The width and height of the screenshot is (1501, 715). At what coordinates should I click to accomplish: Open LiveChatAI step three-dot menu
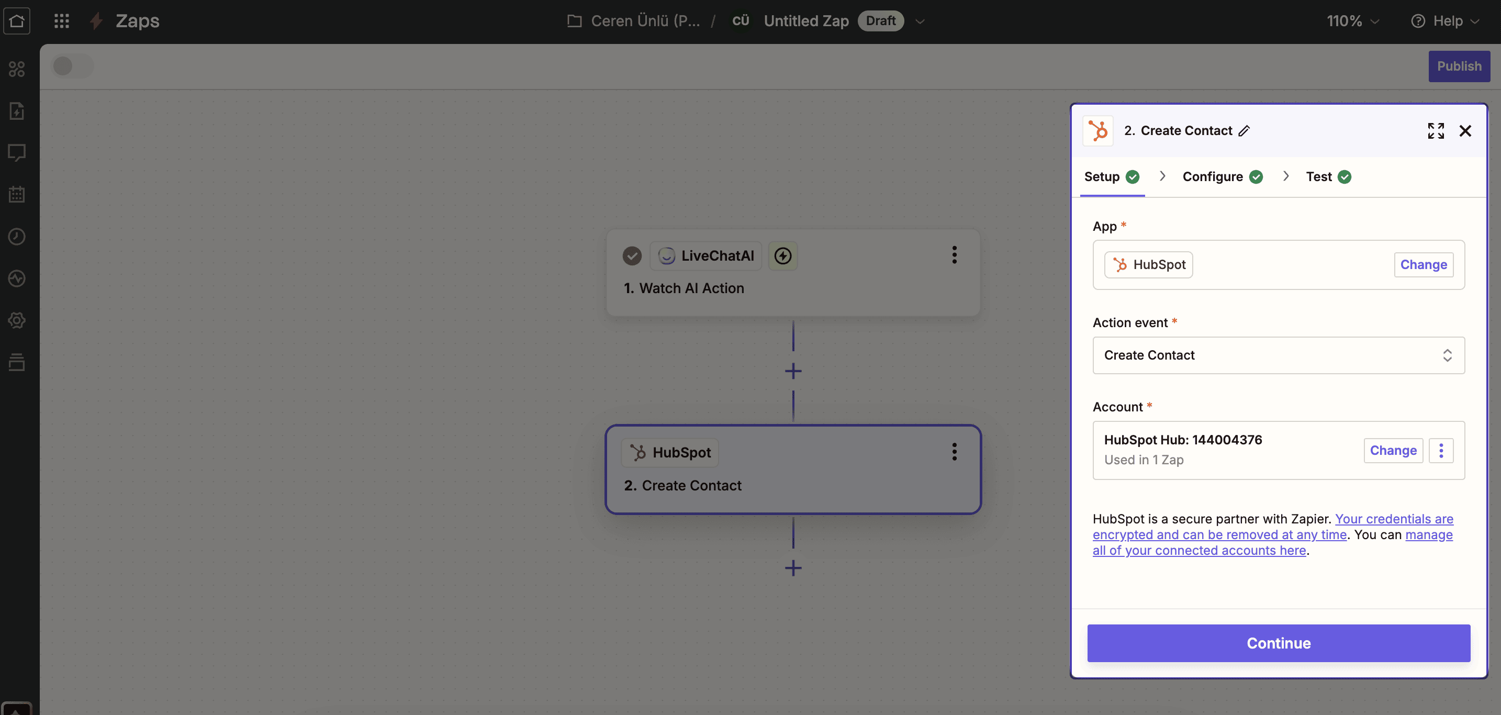coord(954,255)
